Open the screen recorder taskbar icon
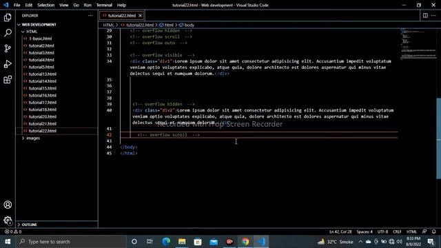 click(229, 242)
